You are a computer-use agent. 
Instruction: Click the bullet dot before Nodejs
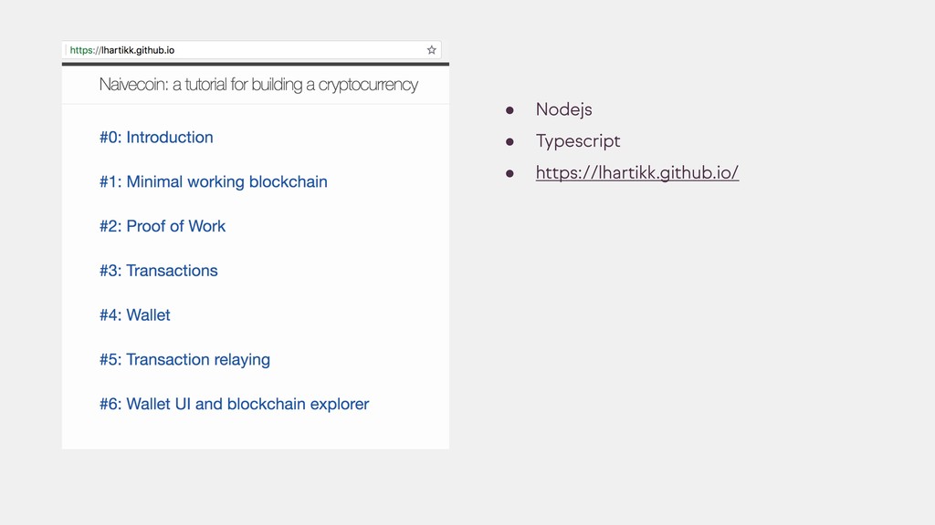pyautogui.click(x=510, y=110)
